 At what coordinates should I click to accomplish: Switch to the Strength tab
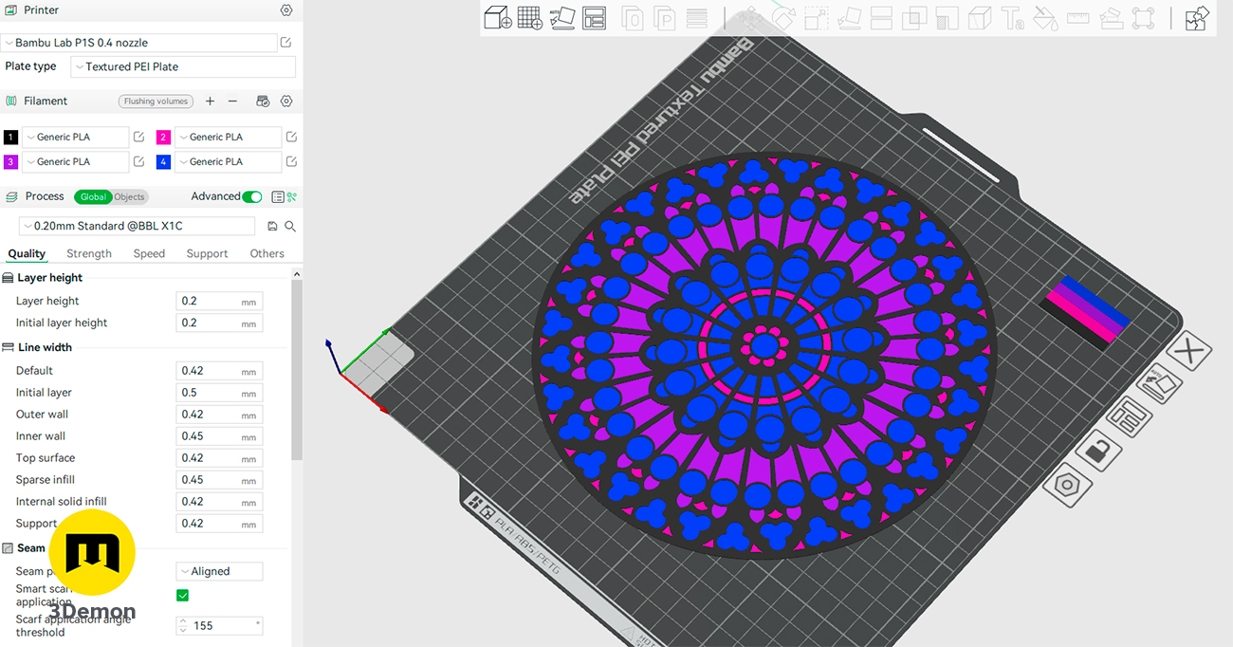89,253
